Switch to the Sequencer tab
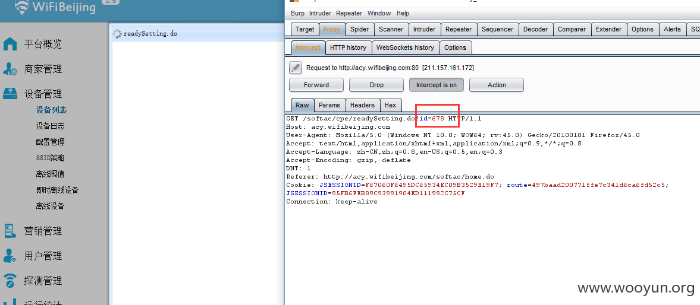This screenshot has width=700, height=305. click(497, 30)
